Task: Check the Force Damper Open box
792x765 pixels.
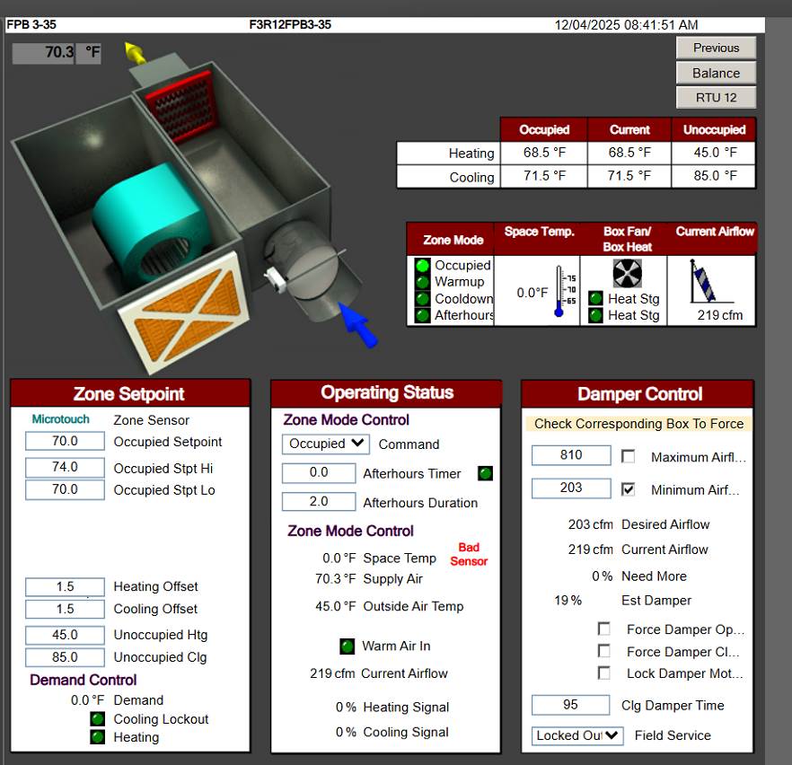Action: 604,629
